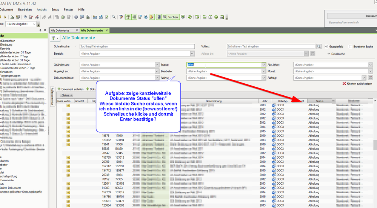
Task: Open the Dokumentklasse dropdown
Action: 157,78
